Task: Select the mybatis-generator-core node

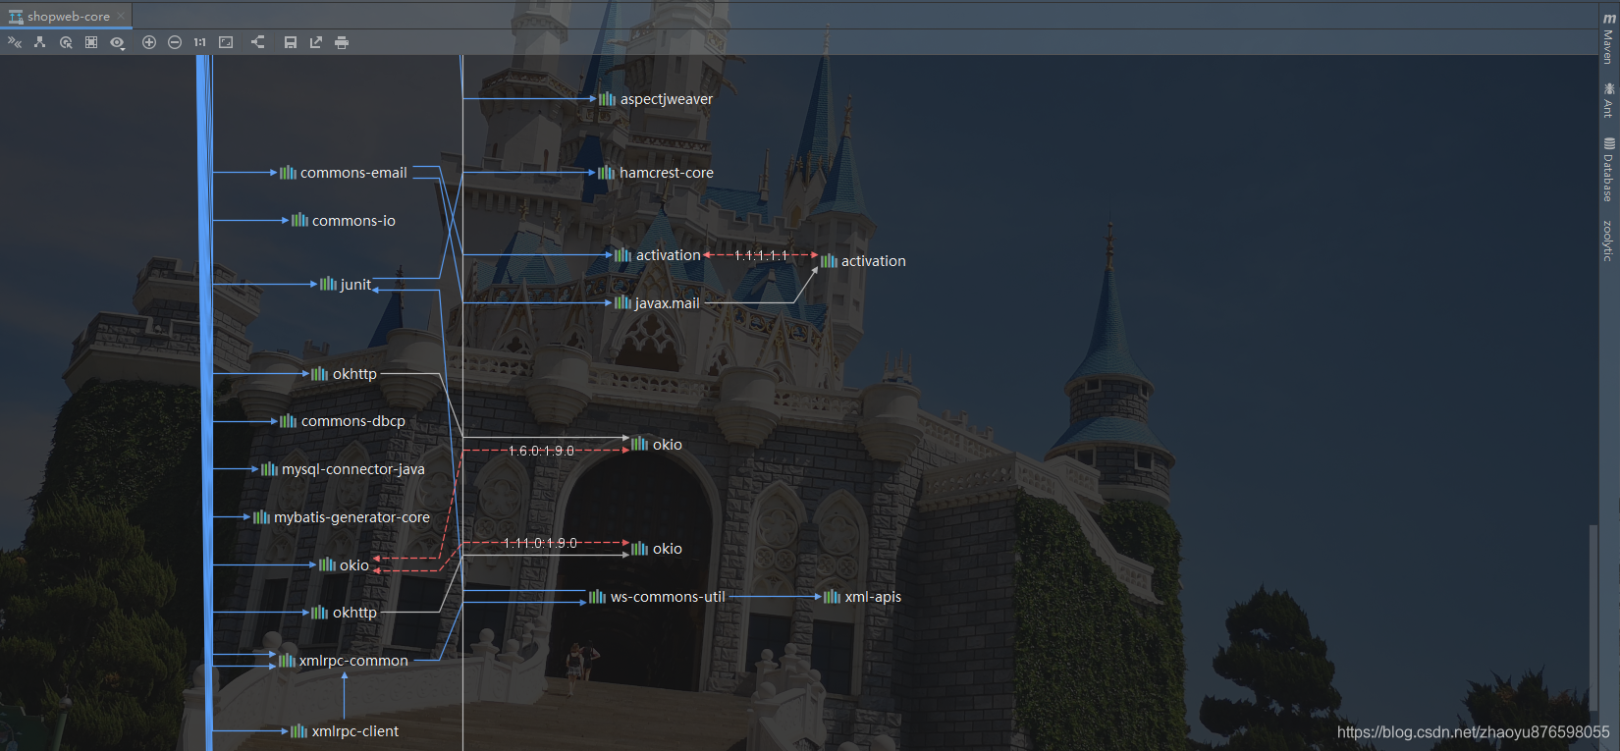Action: pos(342,517)
